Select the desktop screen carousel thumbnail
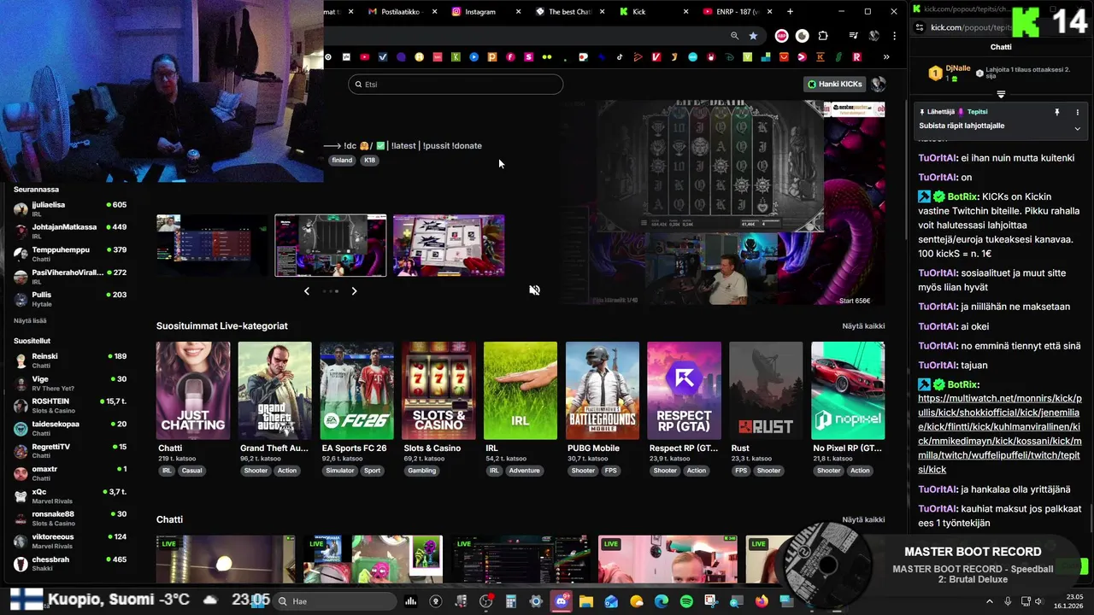This screenshot has height=615, width=1094. [x=212, y=245]
